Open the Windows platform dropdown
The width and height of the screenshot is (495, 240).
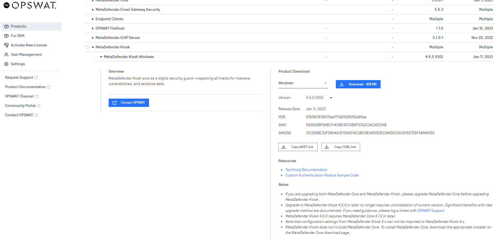[303, 83]
